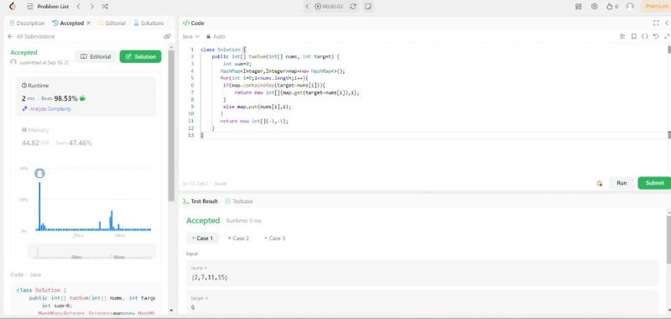
Task: Click Analyze Complexity link
Action: [x=47, y=109]
